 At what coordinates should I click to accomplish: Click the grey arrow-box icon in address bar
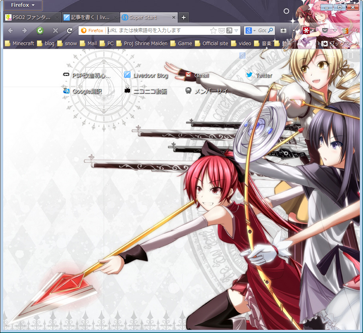pos(229,31)
